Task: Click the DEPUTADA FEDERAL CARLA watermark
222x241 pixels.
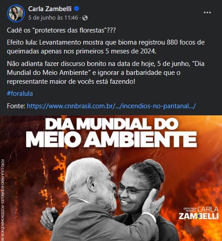Action: (201, 209)
